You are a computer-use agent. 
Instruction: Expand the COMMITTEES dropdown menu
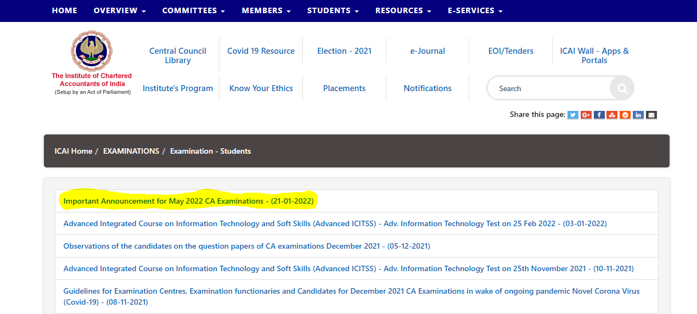click(194, 10)
